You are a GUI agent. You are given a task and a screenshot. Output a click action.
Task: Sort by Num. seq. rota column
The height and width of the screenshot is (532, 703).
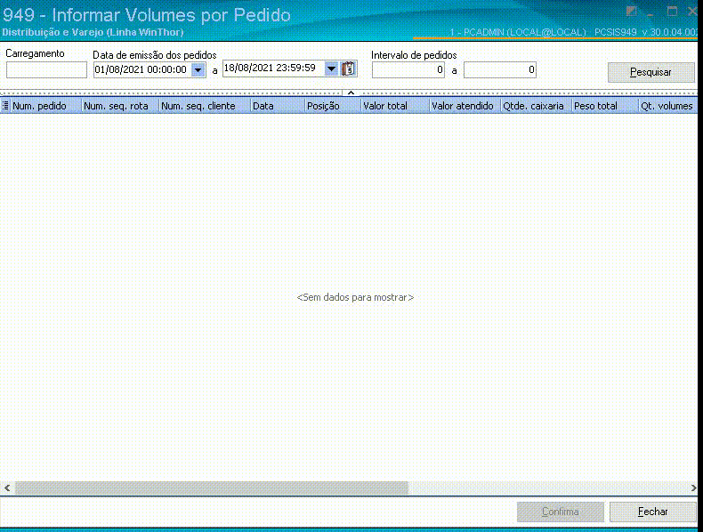pyautogui.click(x=120, y=106)
